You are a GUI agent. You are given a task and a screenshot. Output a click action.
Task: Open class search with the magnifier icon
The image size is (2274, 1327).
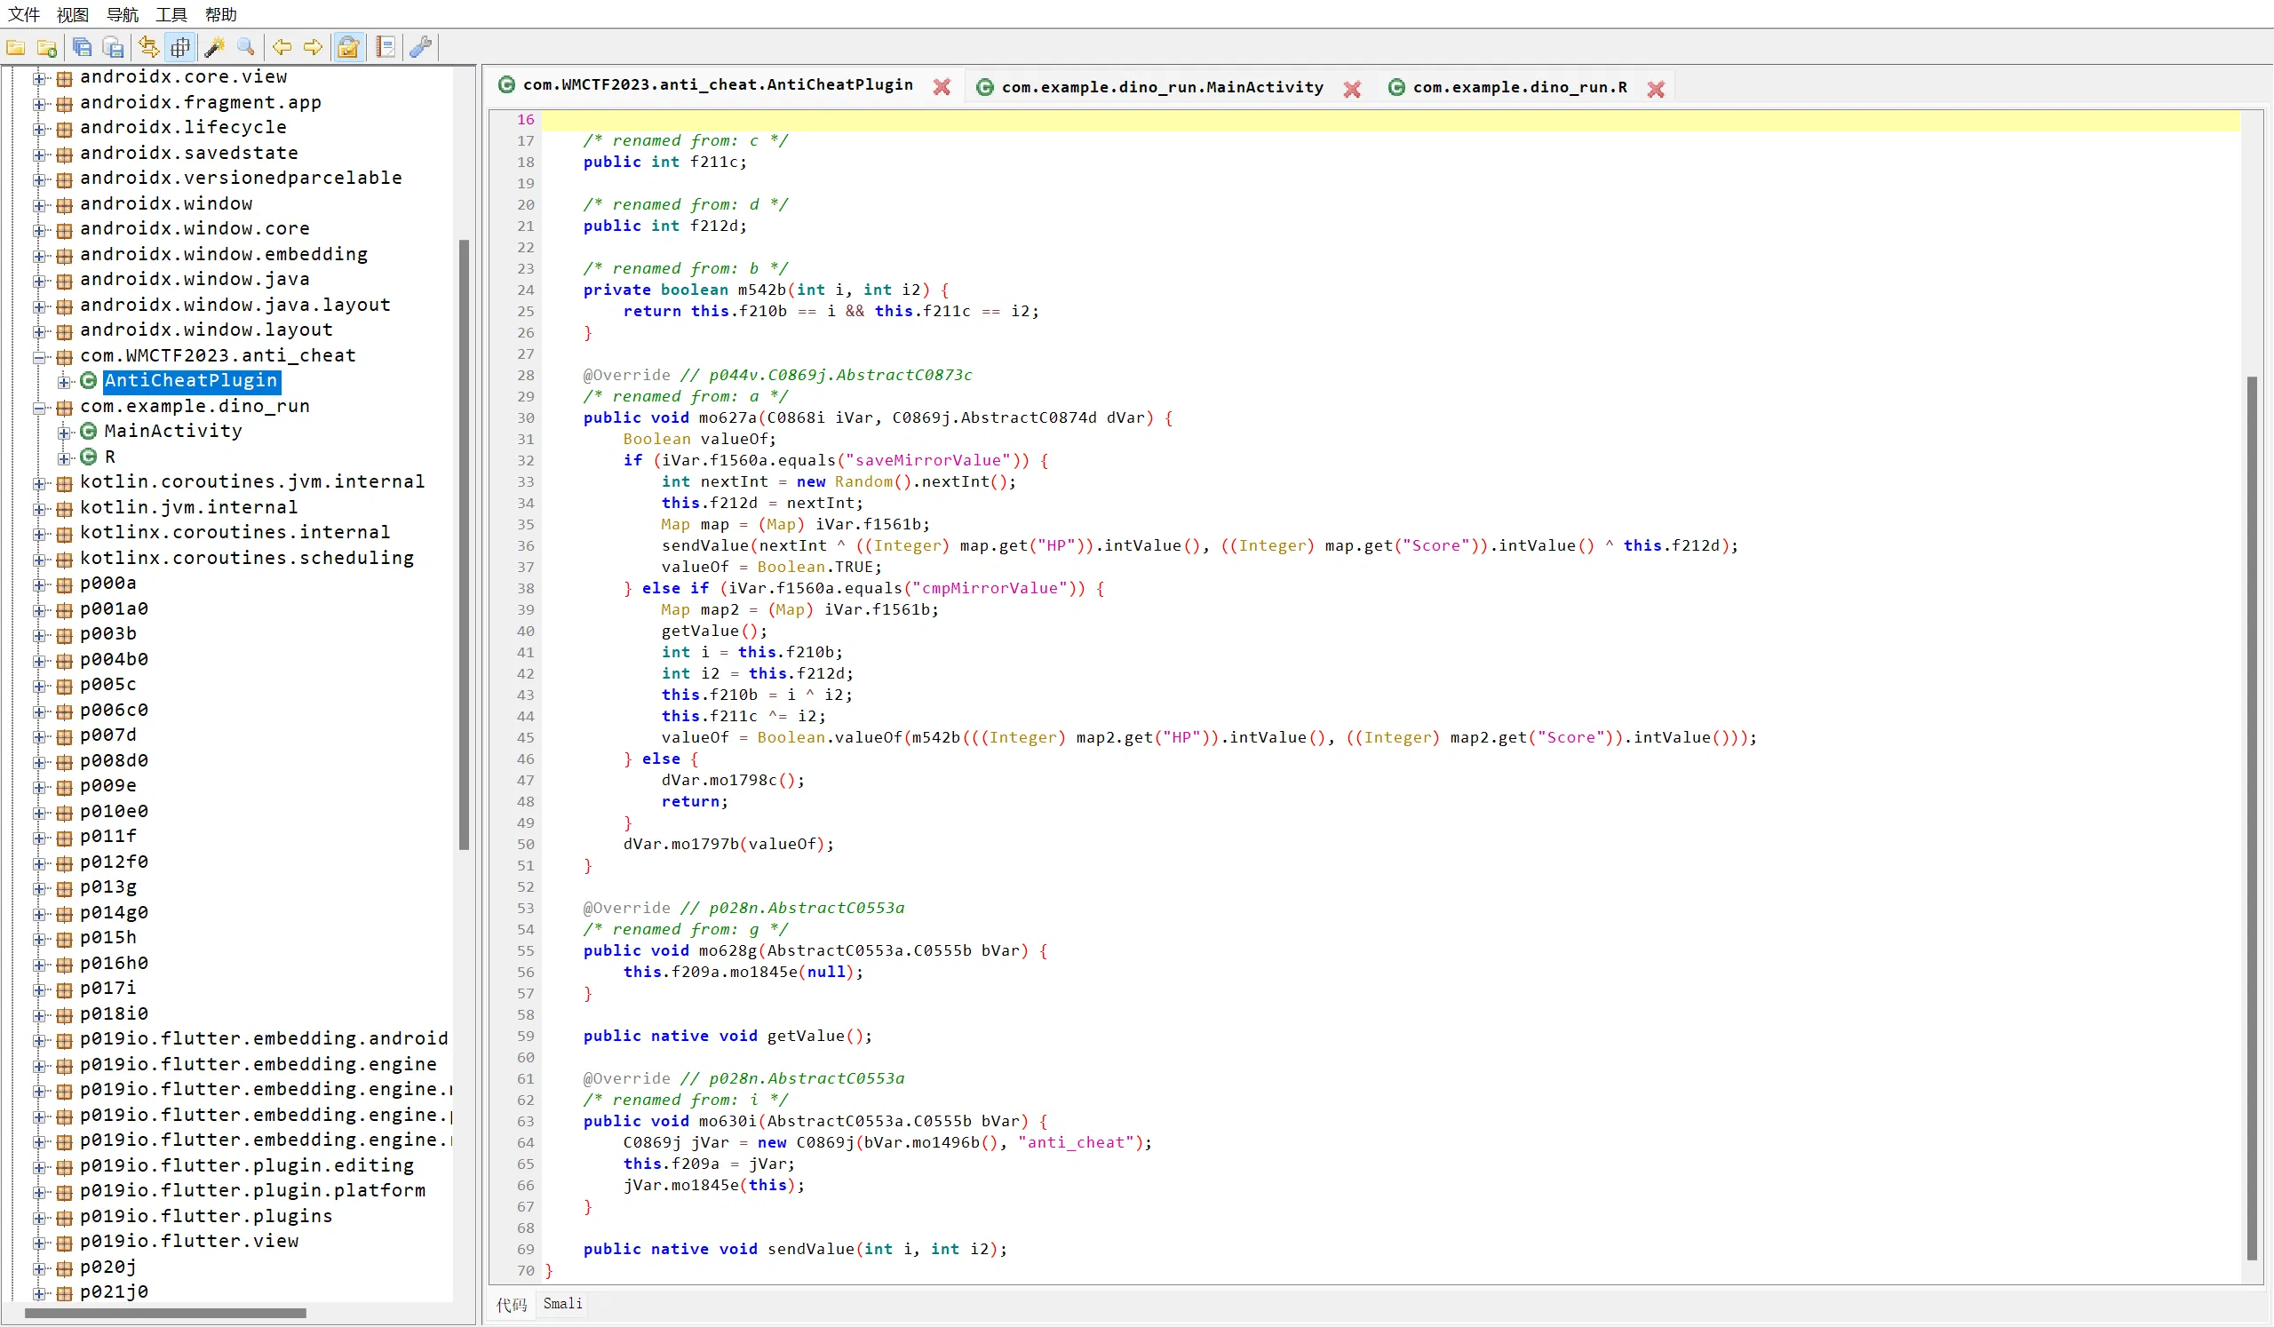[x=245, y=47]
